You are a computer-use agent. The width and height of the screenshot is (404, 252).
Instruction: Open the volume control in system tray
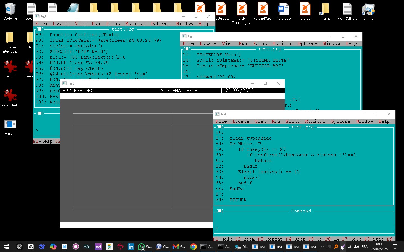356,247
